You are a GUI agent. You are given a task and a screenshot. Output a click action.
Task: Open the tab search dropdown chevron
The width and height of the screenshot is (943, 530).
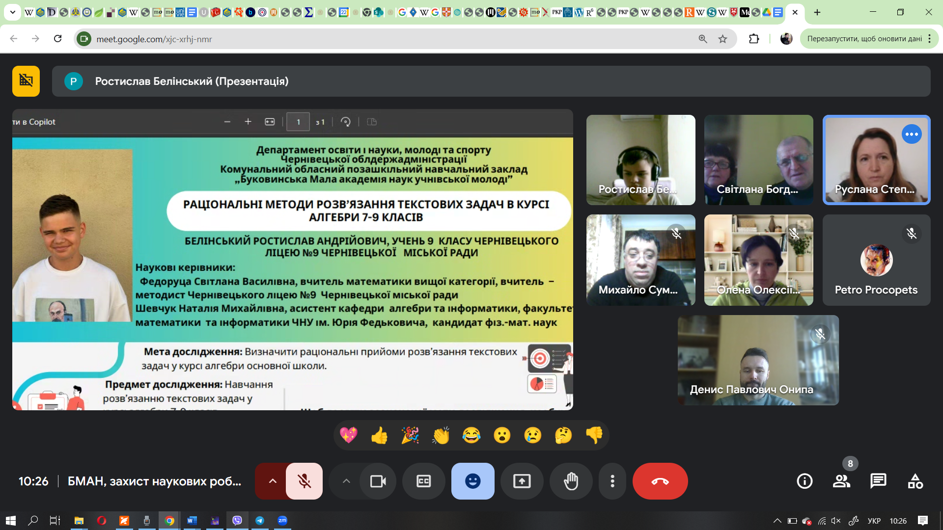(13, 12)
